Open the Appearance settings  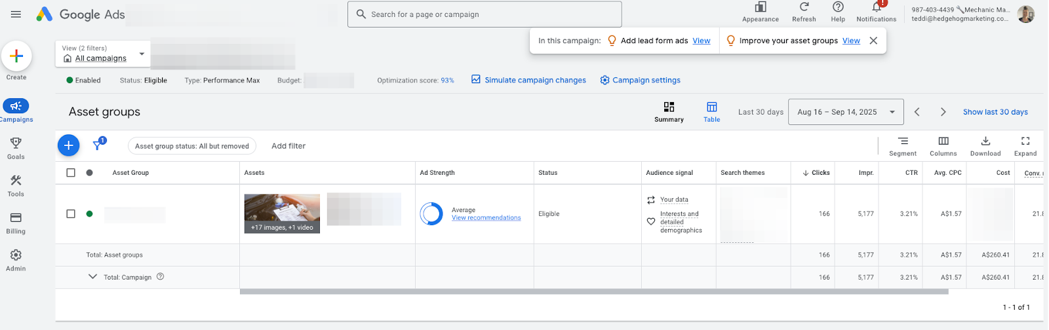click(x=761, y=12)
